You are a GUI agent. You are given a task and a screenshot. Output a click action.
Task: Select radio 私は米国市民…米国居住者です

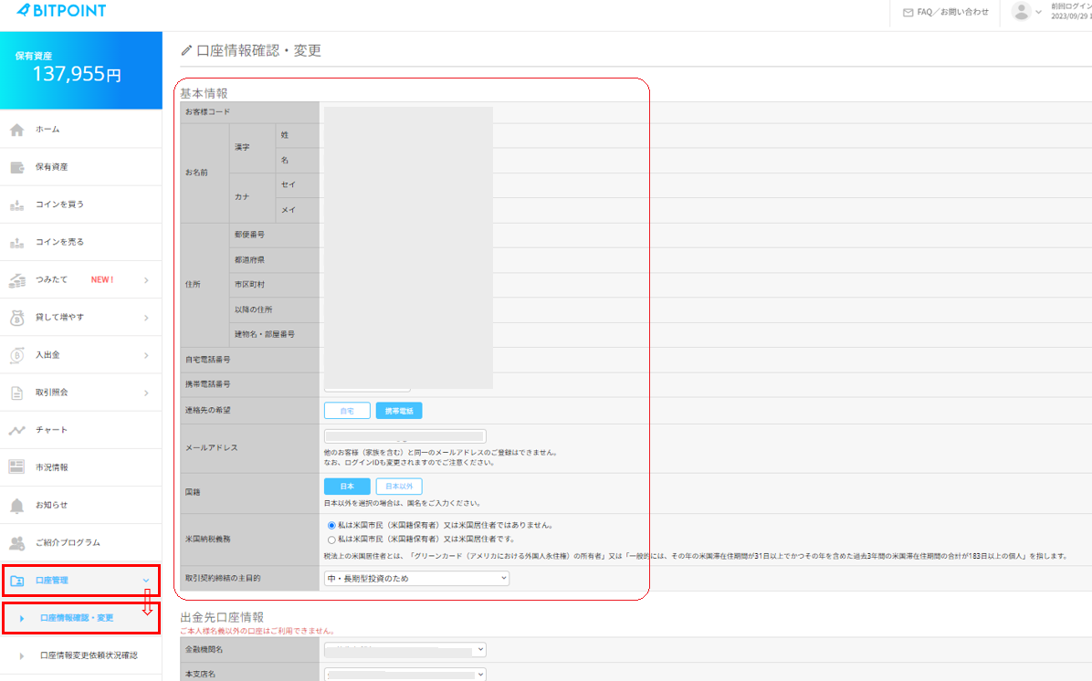pyautogui.click(x=331, y=540)
